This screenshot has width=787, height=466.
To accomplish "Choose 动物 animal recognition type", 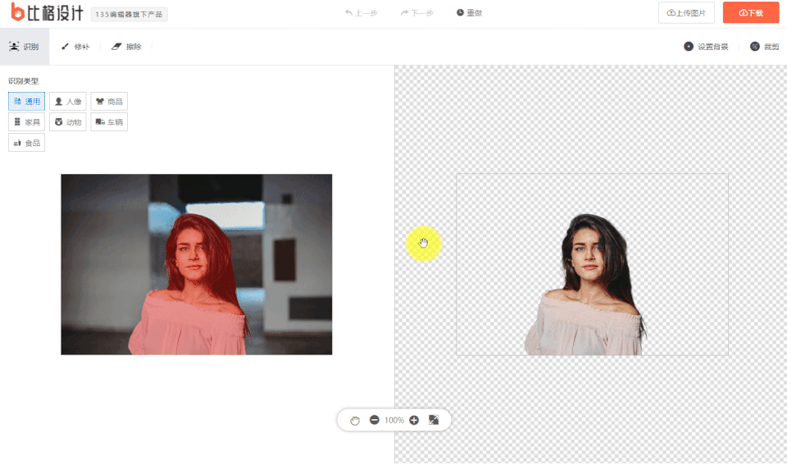I will click(x=67, y=122).
